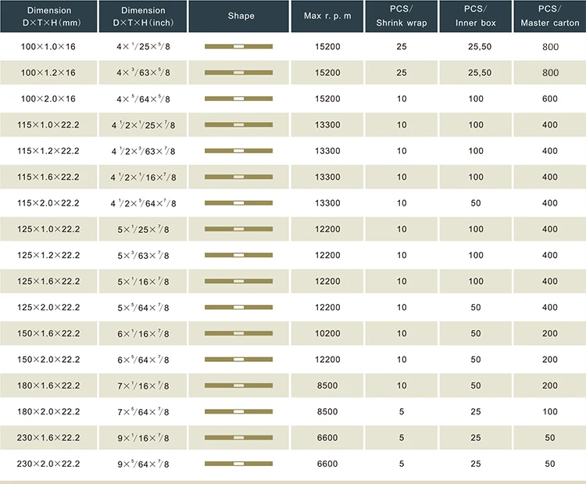Click the shape icon for 230×2.0×22.2
Image resolution: width=586 pixels, height=484 pixels.
tap(238, 464)
